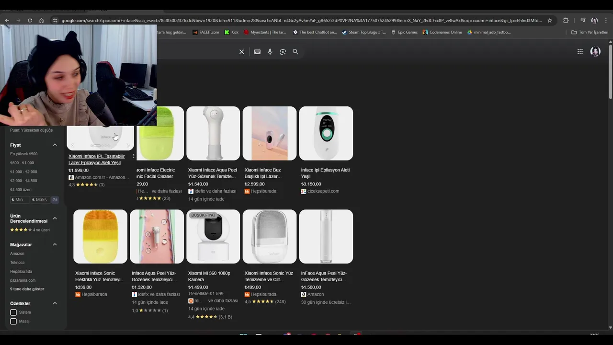Collapse the Ürün Derecelendirmesi section
Screen dimensions: 613x345
(55, 218)
